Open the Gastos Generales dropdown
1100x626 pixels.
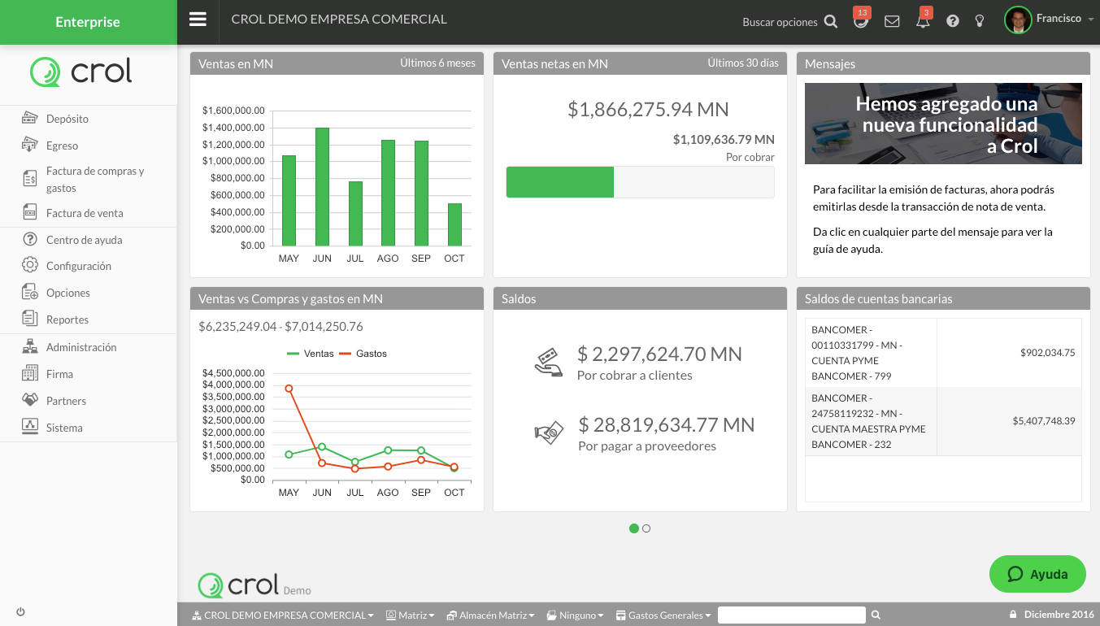pyautogui.click(x=664, y=615)
